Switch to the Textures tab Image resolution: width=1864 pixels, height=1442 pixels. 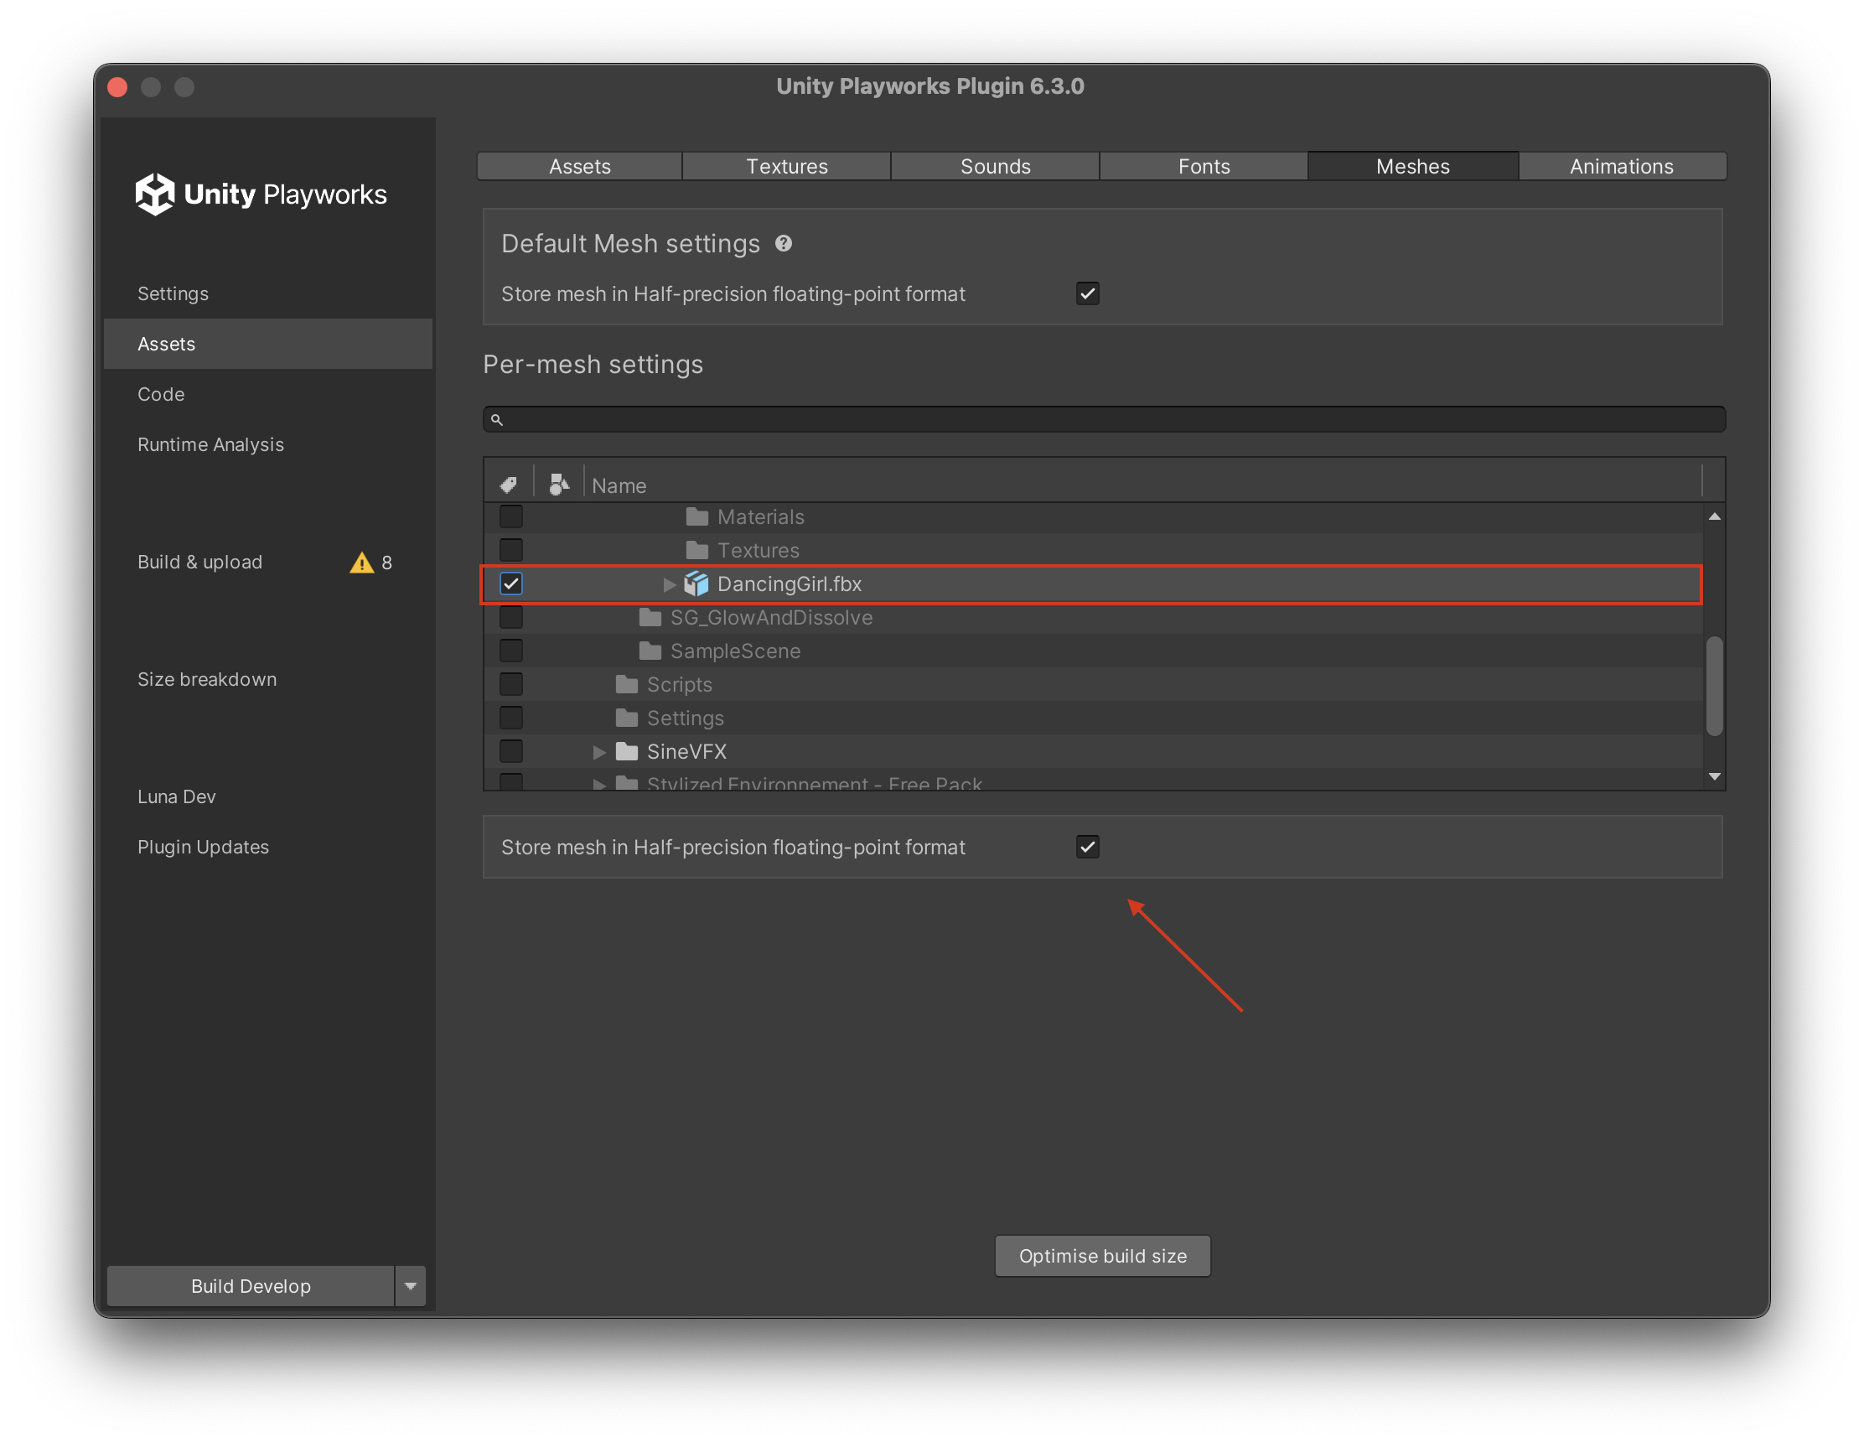[x=787, y=167]
